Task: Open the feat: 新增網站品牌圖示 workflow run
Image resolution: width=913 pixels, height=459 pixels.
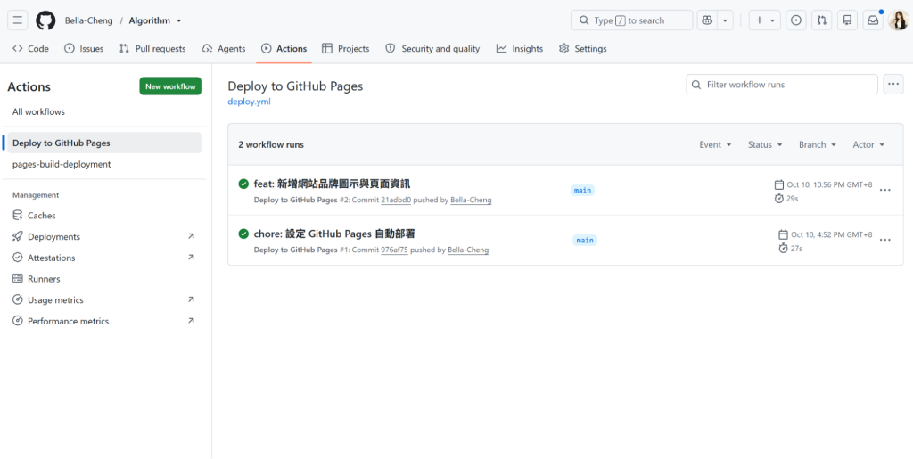Action: point(332,184)
